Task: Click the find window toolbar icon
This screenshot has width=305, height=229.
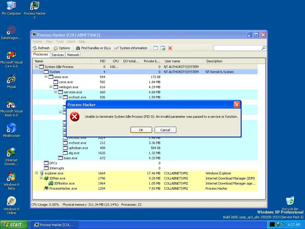Action: tap(155, 48)
